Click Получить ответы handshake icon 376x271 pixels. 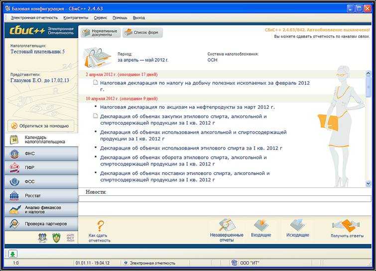[347, 226]
